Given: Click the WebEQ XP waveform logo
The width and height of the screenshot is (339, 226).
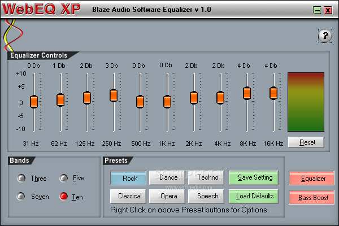Looking at the screenshot, I should click(13, 34).
